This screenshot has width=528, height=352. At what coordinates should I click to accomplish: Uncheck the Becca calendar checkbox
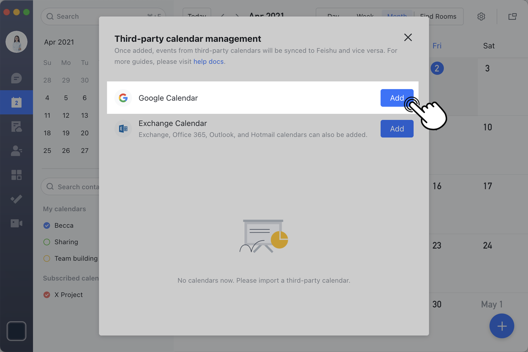coord(47,225)
